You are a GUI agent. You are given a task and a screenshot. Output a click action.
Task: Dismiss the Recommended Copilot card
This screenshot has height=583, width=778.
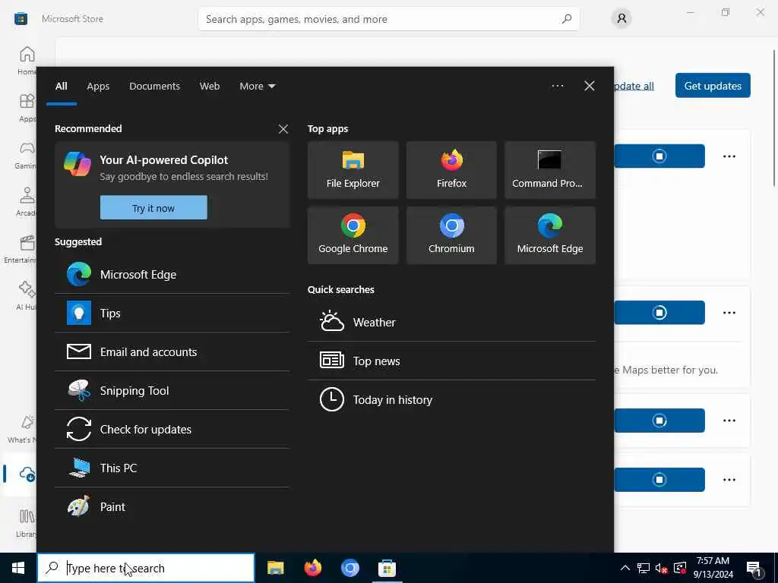click(283, 129)
